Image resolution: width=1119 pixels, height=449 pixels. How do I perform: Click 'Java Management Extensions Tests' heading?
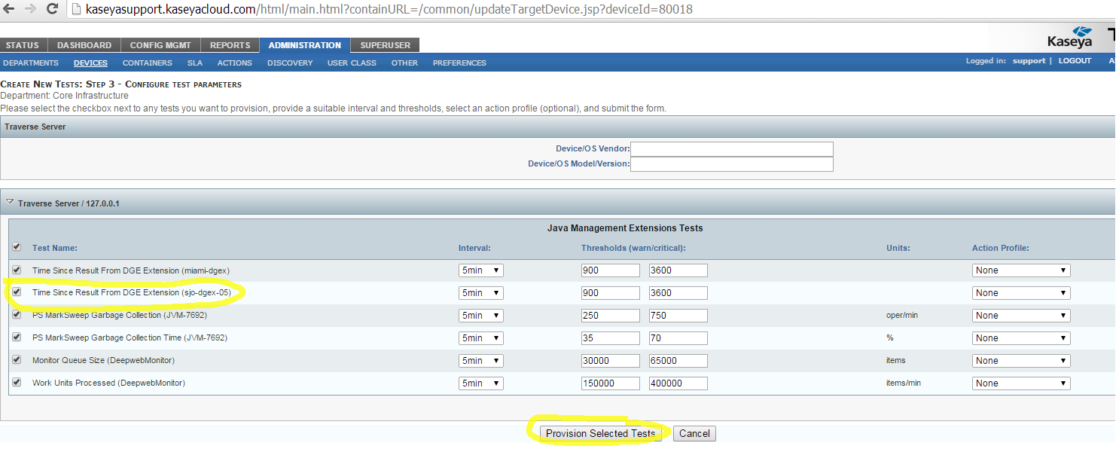coord(625,228)
